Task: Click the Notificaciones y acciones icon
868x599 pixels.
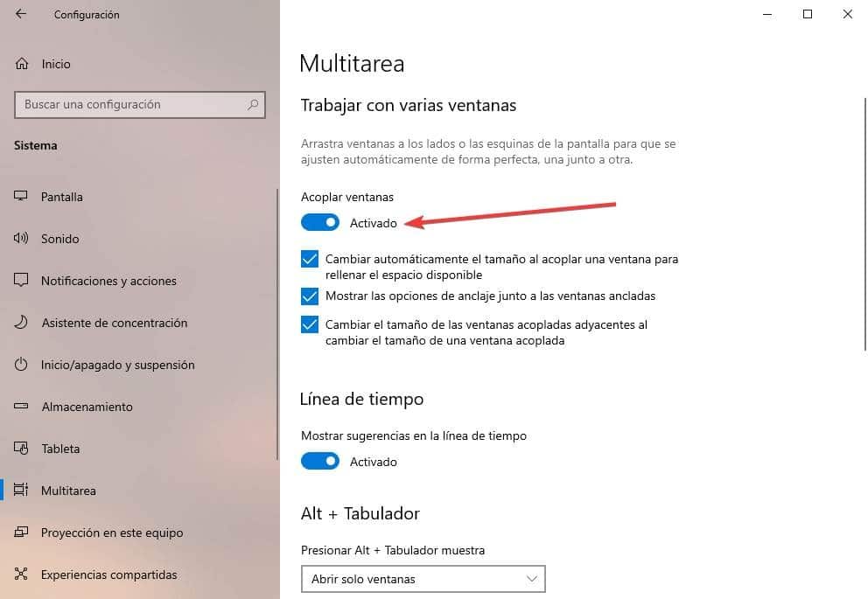Action: [x=21, y=281]
